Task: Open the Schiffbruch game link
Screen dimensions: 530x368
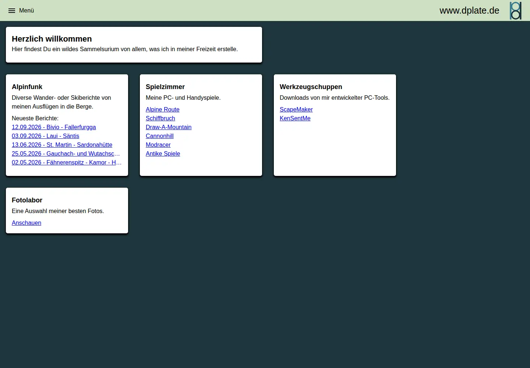Action: click(160, 118)
